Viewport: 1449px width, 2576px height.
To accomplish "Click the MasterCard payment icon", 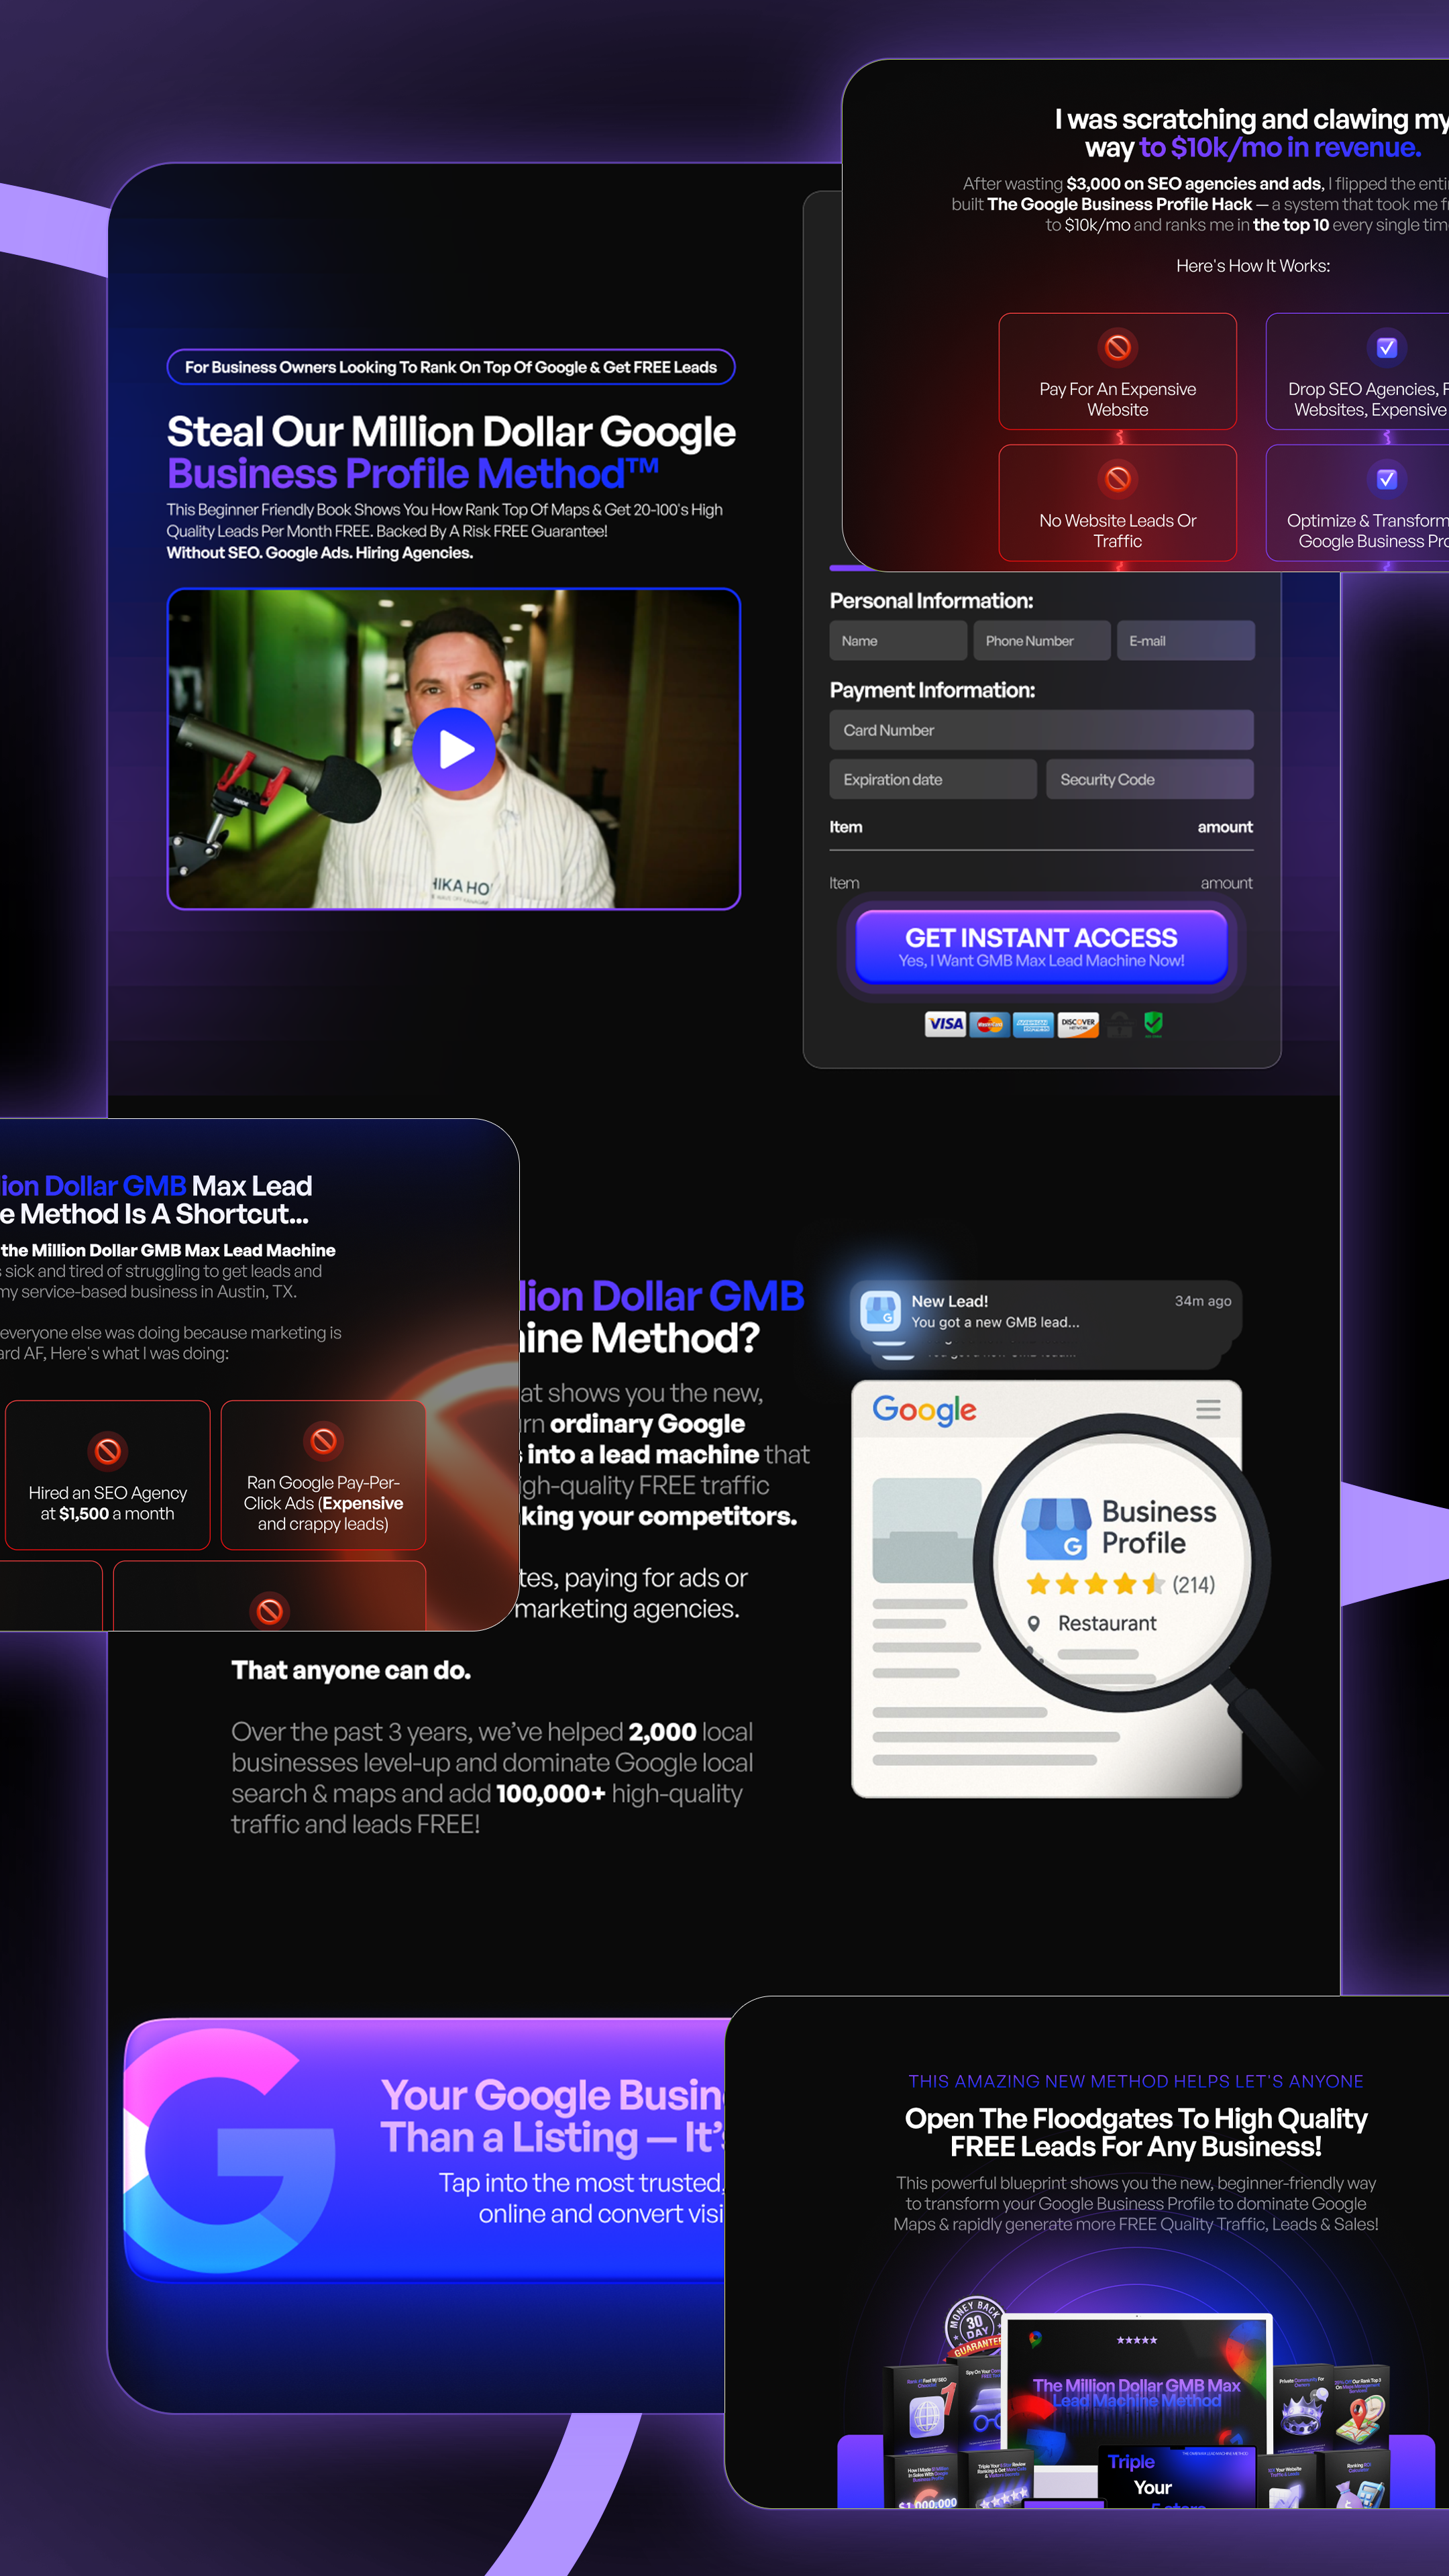I will pyautogui.click(x=989, y=1023).
